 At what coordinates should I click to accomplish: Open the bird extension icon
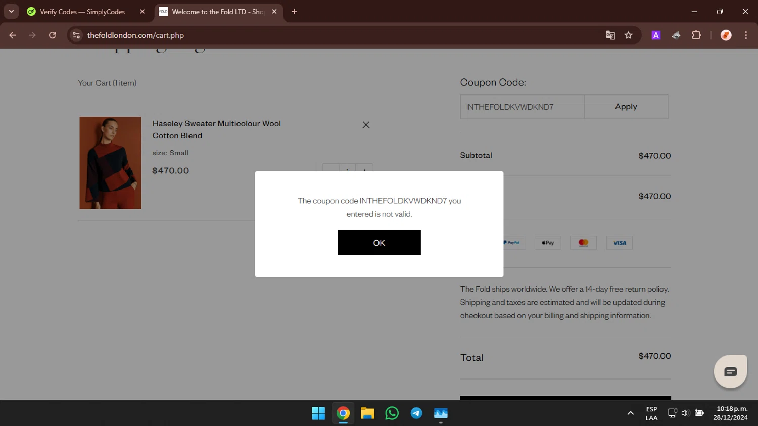[x=676, y=35]
